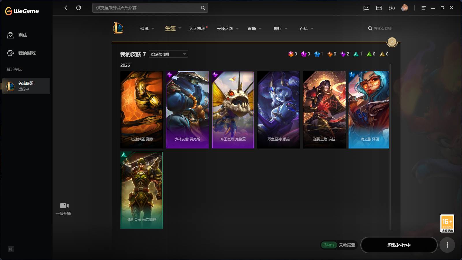Open the mail inbox icon

[x=379, y=8]
